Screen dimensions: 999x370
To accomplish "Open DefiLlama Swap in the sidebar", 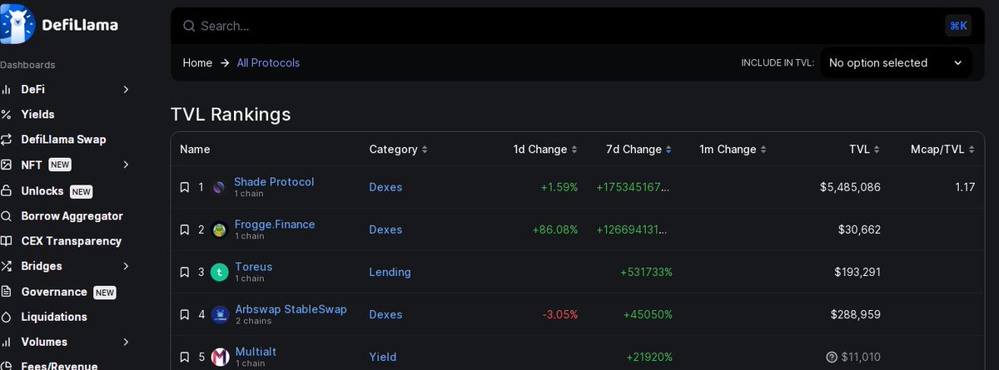I will coord(63,140).
